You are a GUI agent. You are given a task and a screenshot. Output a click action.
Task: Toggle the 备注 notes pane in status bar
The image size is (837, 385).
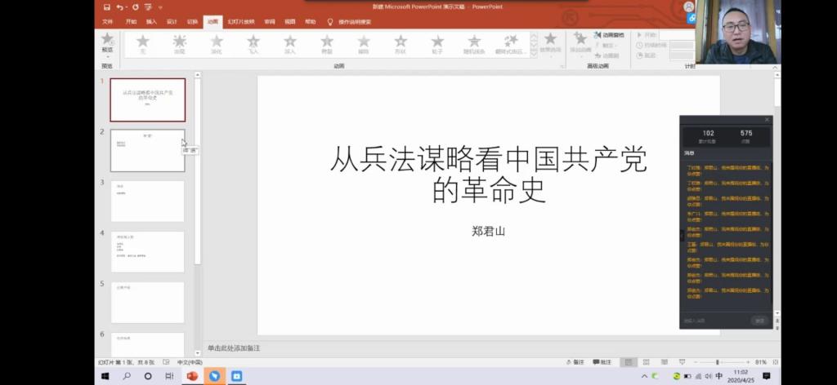575,361
